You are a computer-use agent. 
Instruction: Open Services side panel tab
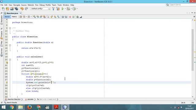(x=2, y=52)
